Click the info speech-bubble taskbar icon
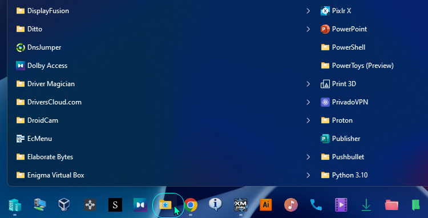The height and width of the screenshot is (218, 428). tap(216, 204)
